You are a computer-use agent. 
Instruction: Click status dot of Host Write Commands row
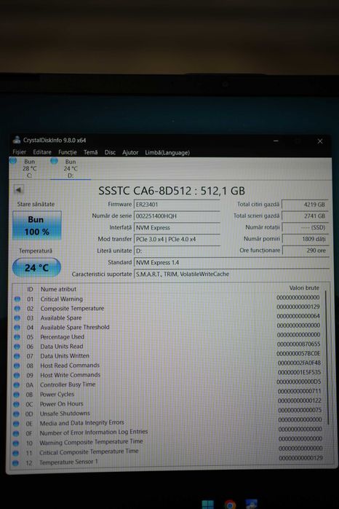click(17, 375)
